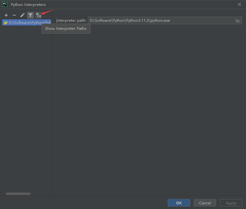Viewport: 246px width, 209px height.
Task: Grab the horizontal scrollbar thumb in interpreter list
Action: point(18,194)
